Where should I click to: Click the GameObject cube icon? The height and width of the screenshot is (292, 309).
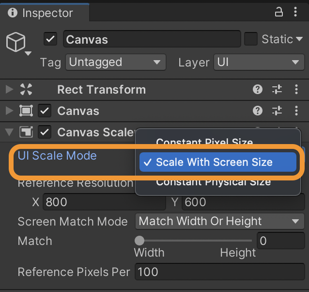(16, 42)
